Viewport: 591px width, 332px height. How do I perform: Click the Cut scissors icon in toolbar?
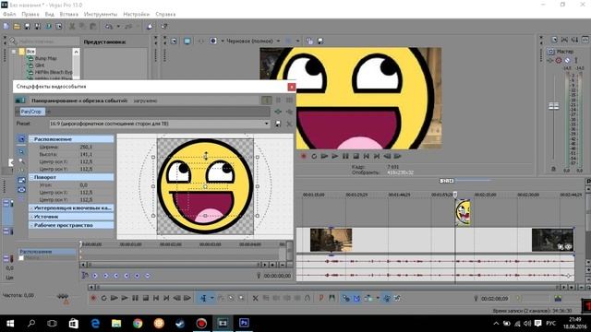click(x=72, y=27)
